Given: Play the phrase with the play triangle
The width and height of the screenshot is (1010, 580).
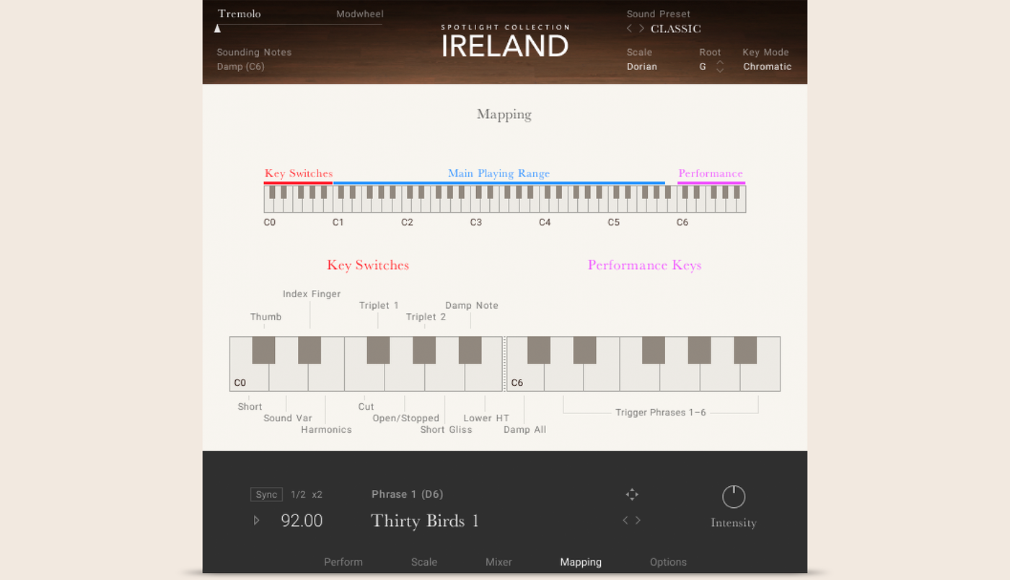Looking at the screenshot, I should (256, 520).
